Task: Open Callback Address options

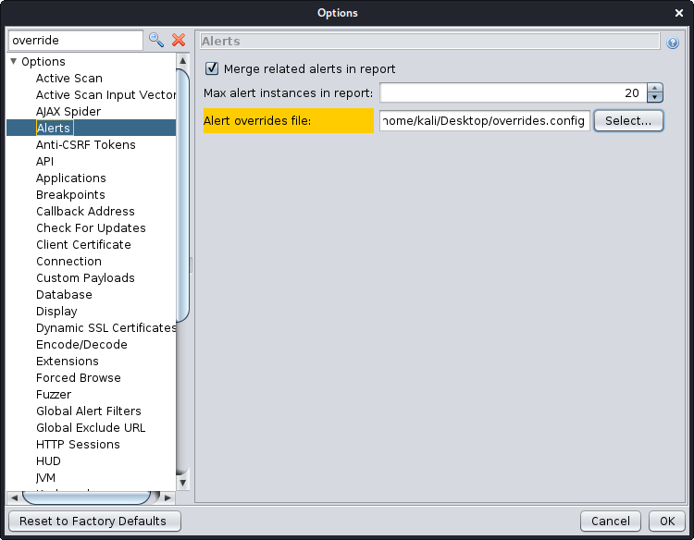Action: pyautogui.click(x=85, y=212)
